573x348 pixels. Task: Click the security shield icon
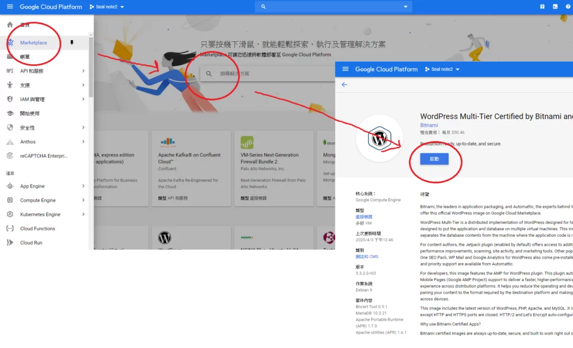pyautogui.click(x=10, y=128)
